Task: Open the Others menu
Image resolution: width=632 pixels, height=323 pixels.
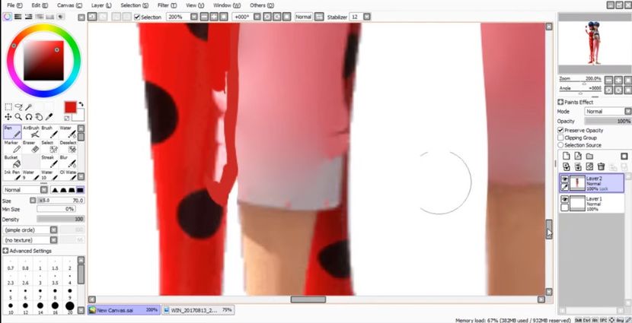Action: coord(262,5)
